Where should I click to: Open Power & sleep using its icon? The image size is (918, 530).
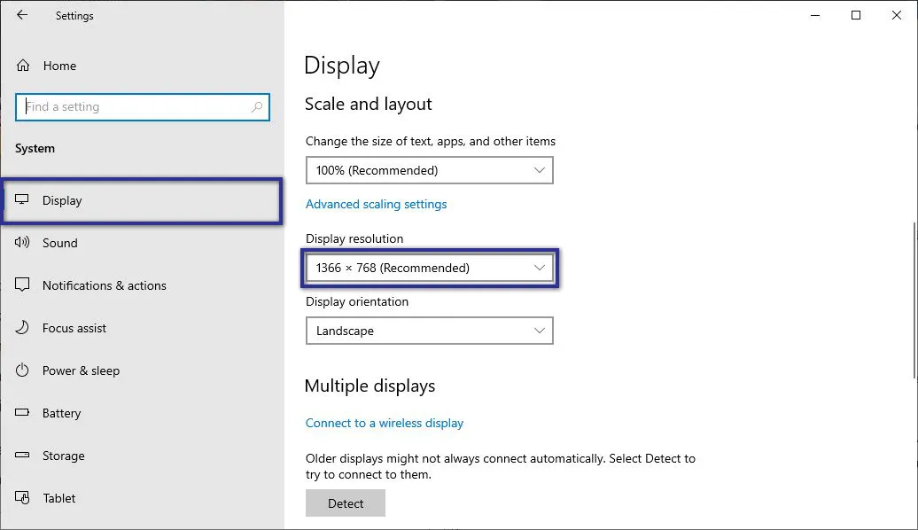tap(20, 370)
